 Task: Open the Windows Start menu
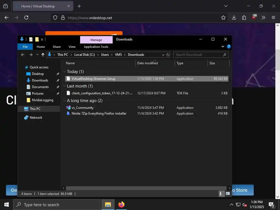(x=7, y=205)
